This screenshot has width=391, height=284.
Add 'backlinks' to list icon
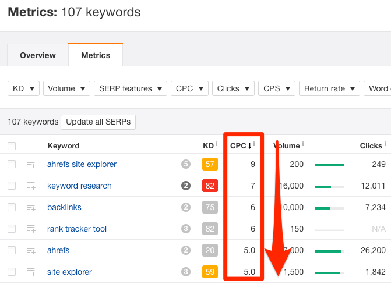click(x=31, y=207)
